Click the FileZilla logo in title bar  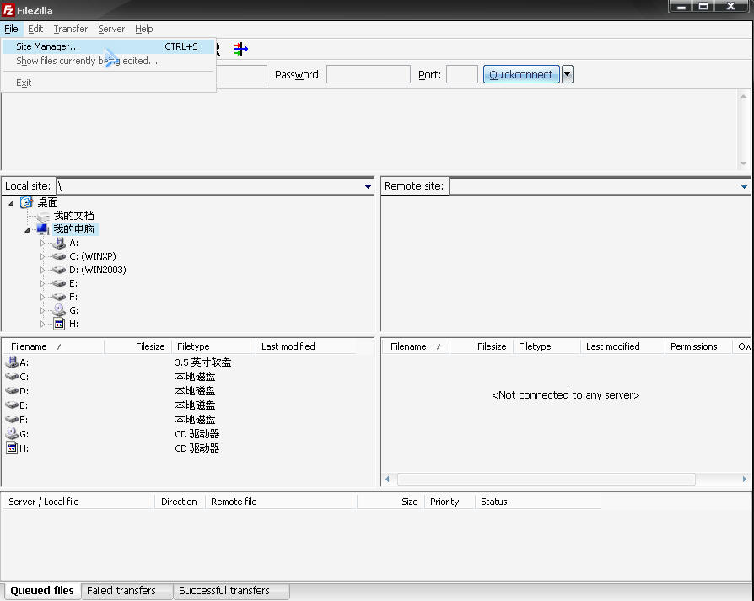pos(8,9)
